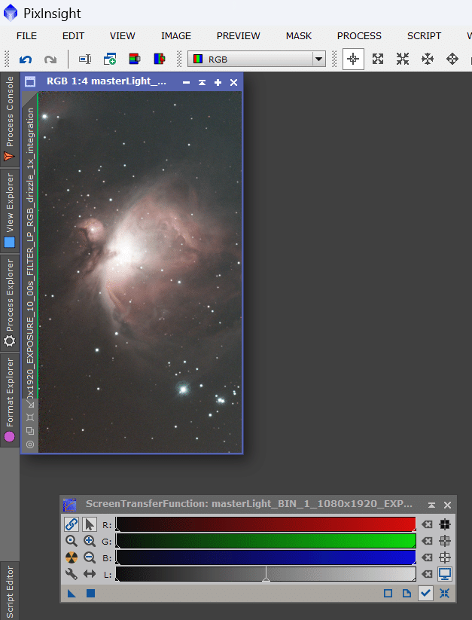Shade the ScreenTransferFunction window

click(431, 505)
